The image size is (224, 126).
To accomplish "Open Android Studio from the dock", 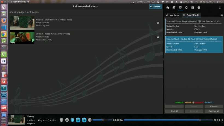I will click(4, 41).
